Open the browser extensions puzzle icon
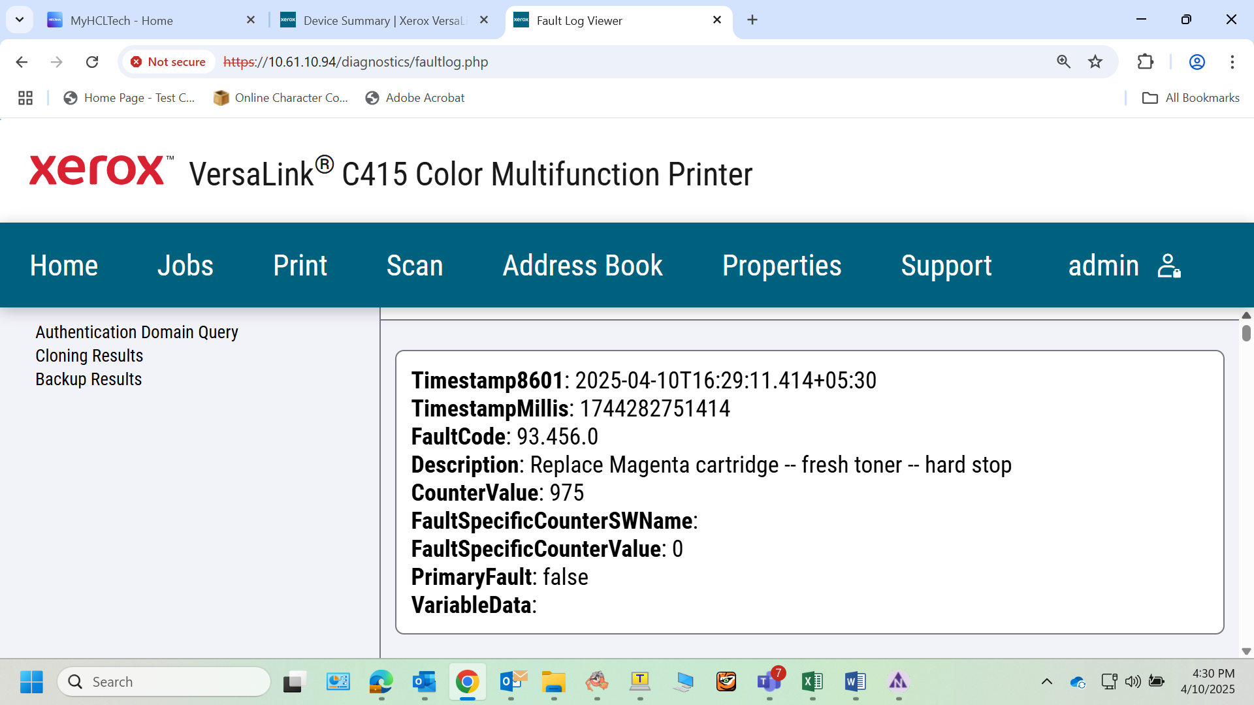Viewport: 1254px width, 705px height. click(x=1146, y=62)
